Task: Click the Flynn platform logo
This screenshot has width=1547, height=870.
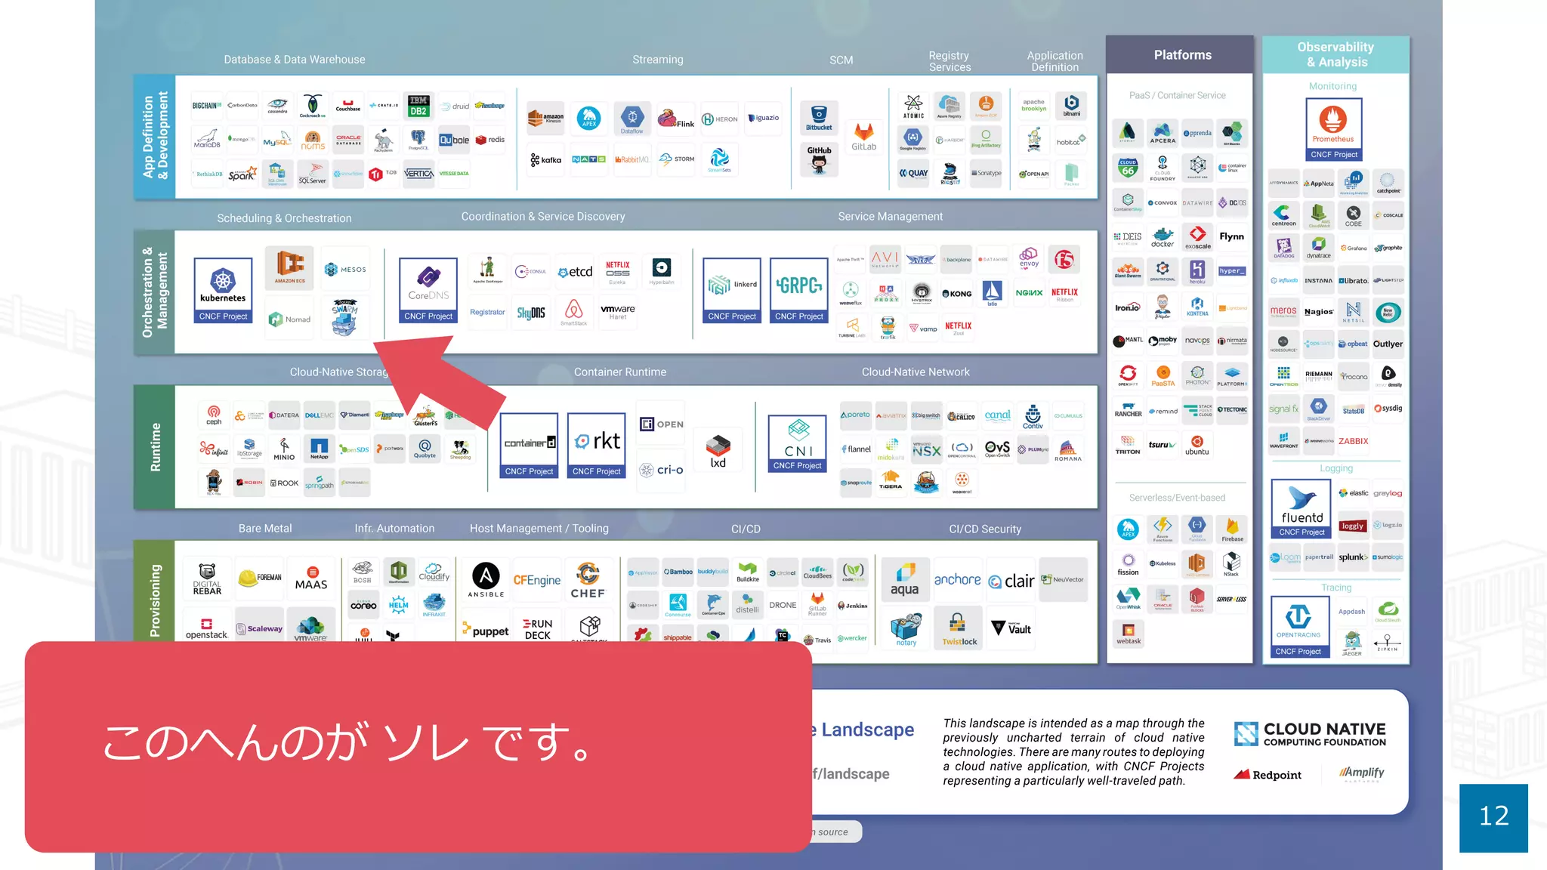Action: 1231,236
